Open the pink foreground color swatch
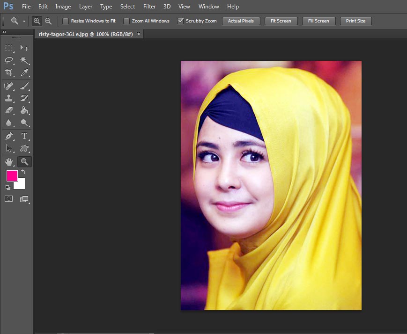The width and height of the screenshot is (407, 334). pyautogui.click(x=12, y=176)
